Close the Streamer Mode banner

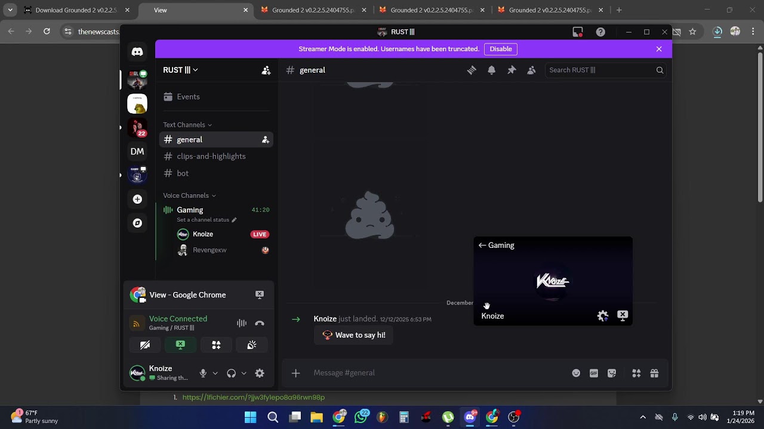pos(659,49)
